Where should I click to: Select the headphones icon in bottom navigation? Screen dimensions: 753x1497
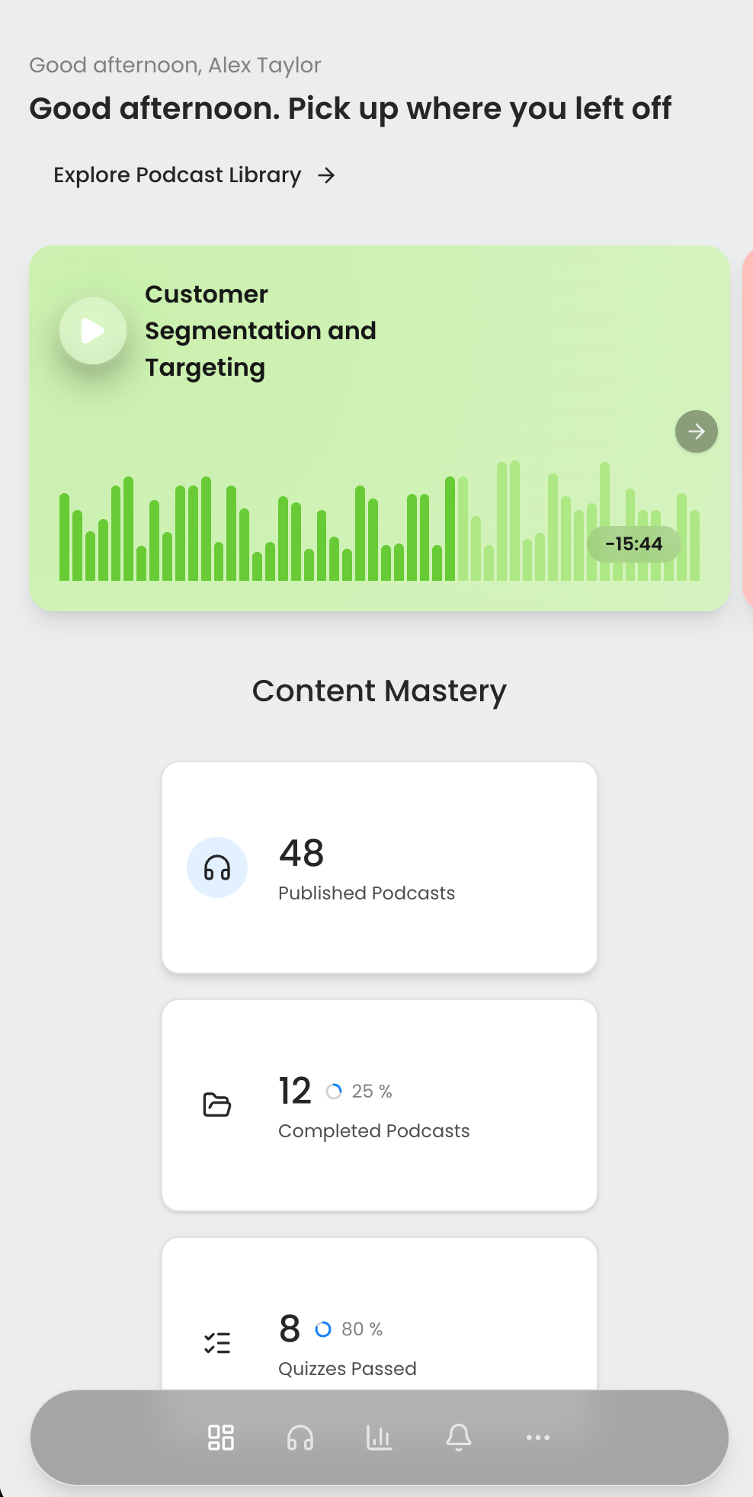coord(300,1436)
